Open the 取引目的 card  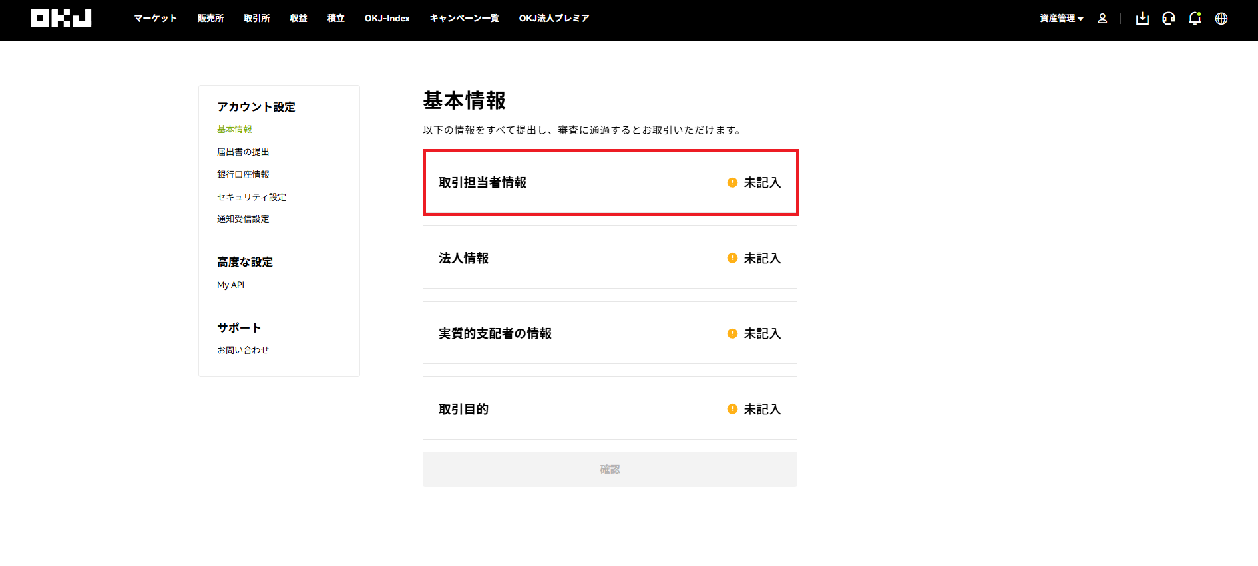point(610,408)
